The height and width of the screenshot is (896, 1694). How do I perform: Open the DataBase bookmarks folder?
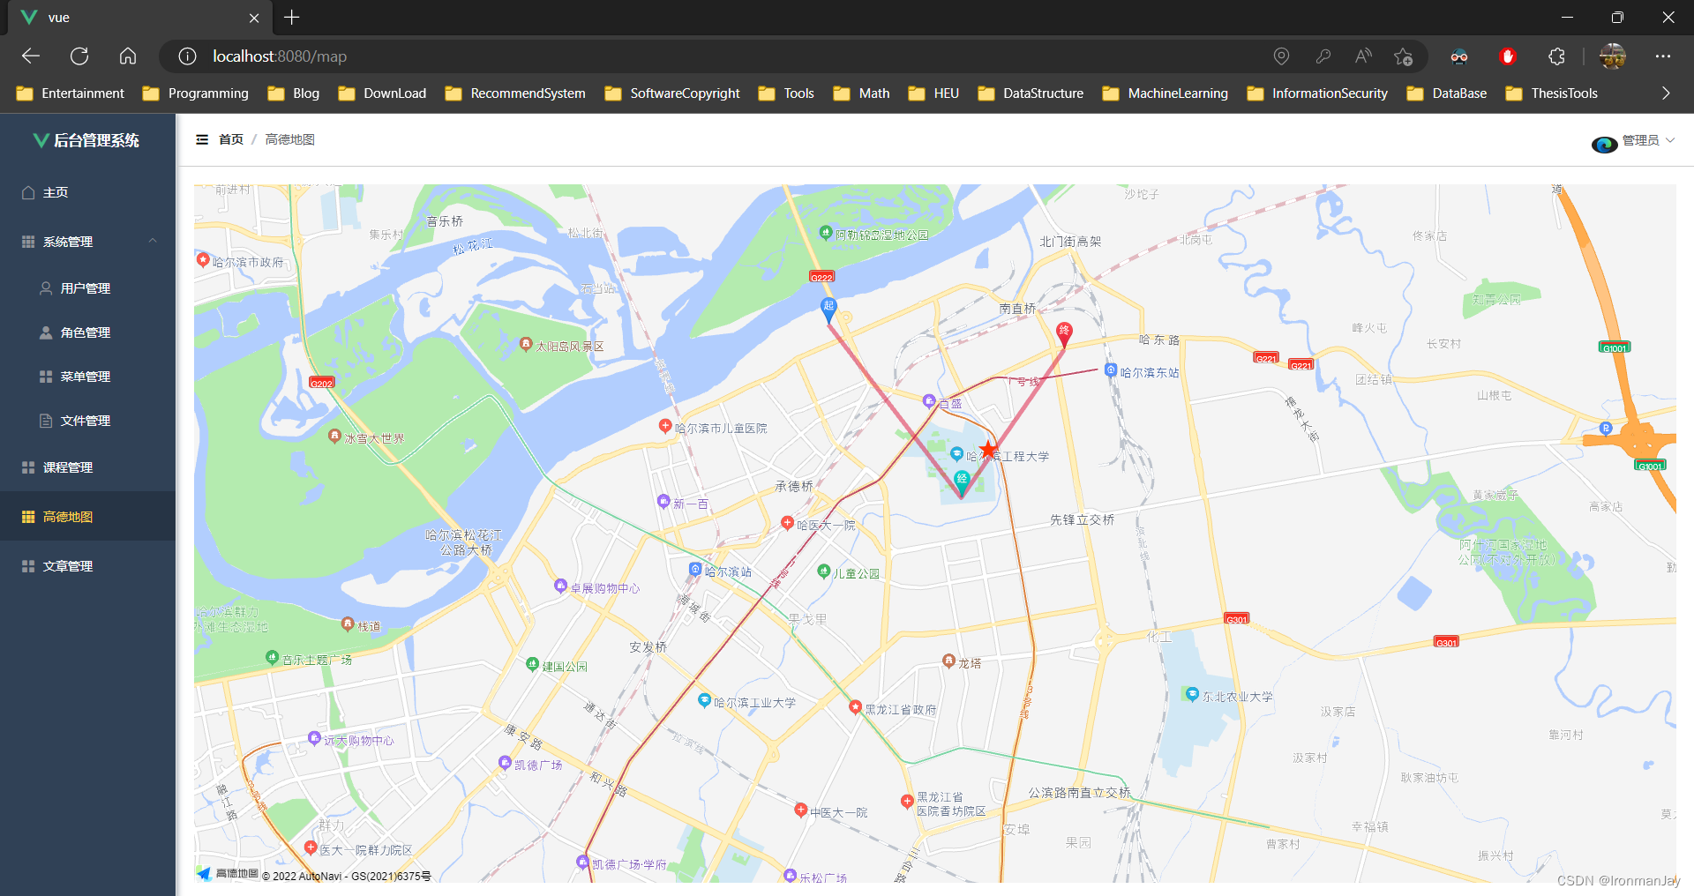[x=1447, y=93]
